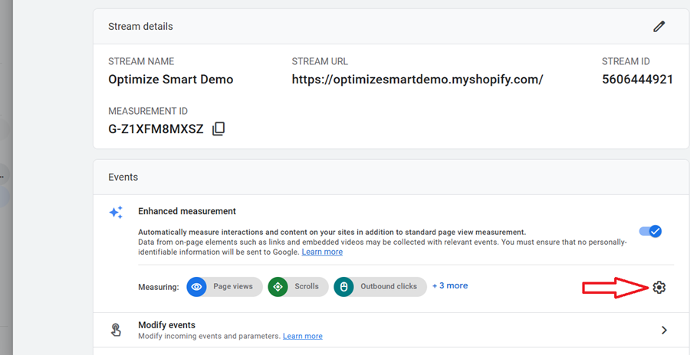The width and height of the screenshot is (690, 355).
Task: Disable the Enhanced measurement toggle
Action: (650, 231)
